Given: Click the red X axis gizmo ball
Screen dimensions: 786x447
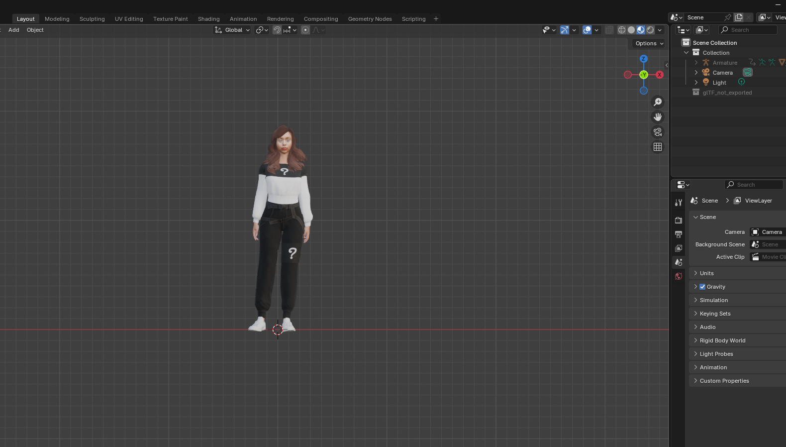Looking at the screenshot, I should click(x=660, y=75).
